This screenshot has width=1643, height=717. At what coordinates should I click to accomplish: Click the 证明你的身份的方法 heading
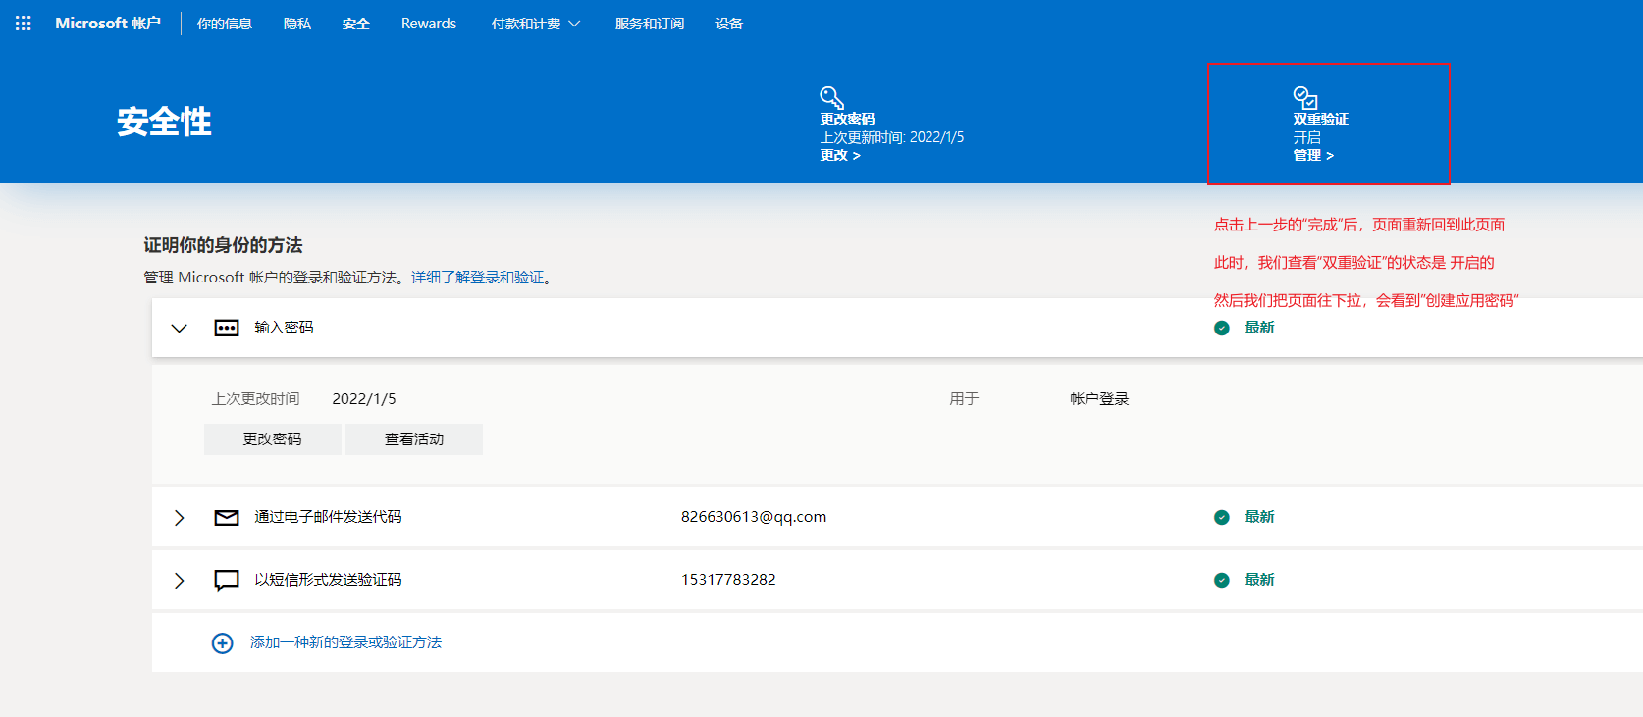(x=223, y=245)
